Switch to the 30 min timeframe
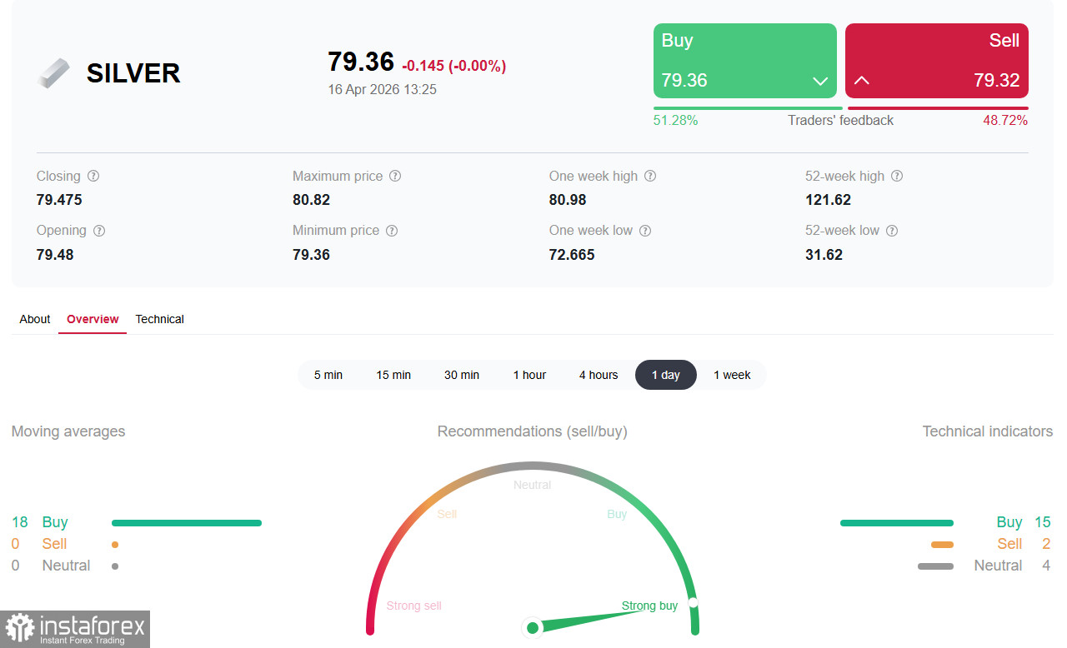This screenshot has width=1067, height=648. (x=462, y=375)
